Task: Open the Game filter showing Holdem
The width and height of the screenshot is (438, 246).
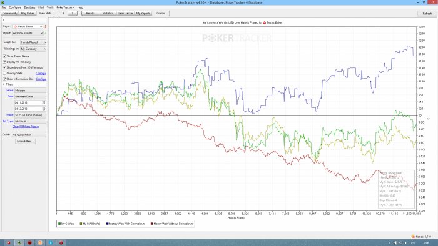Action: tap(31, 91)
